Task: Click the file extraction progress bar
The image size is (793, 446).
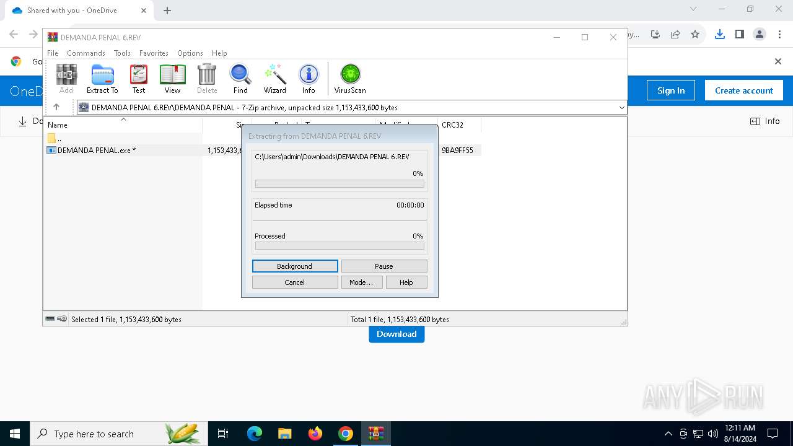Action: pyautogui.click(x=340, y=184)
